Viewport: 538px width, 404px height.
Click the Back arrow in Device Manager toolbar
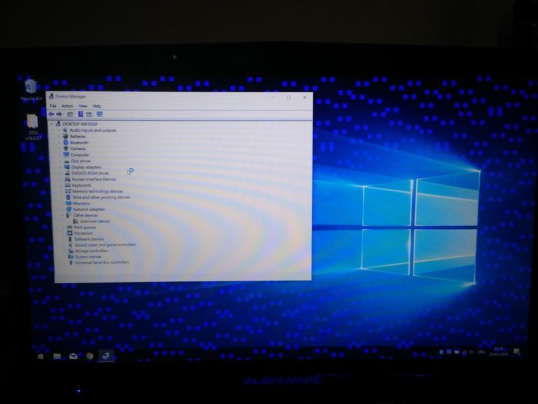click(x=51, y=114)
